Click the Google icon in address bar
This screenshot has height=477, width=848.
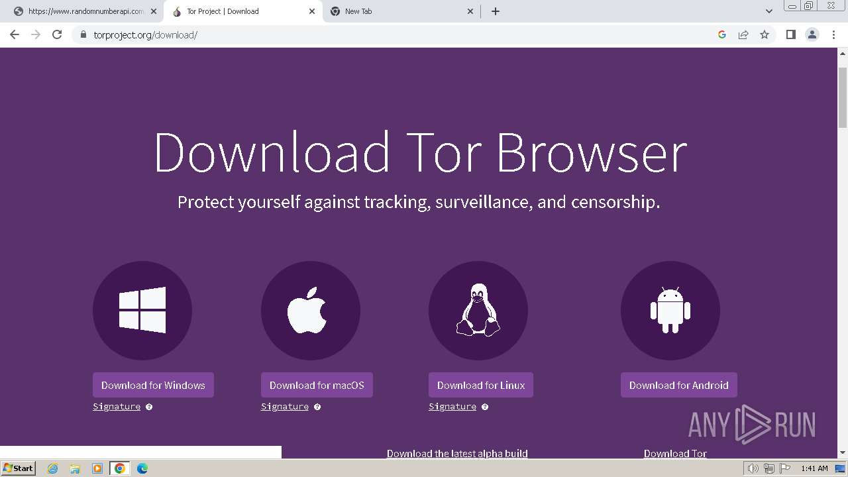click(x=722, y=34)
